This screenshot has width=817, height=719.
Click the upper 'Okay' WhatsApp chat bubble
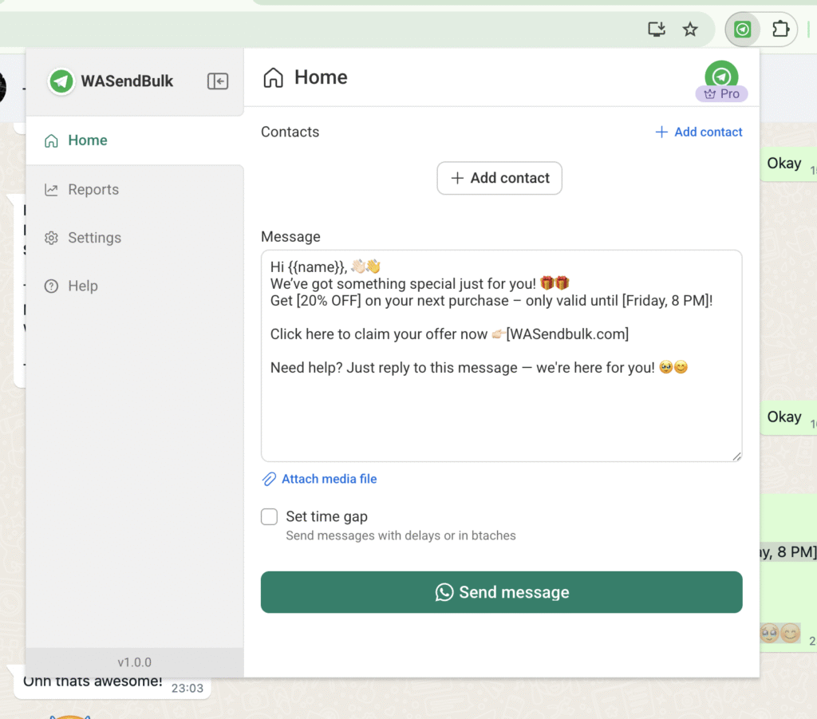click(788, 164)
